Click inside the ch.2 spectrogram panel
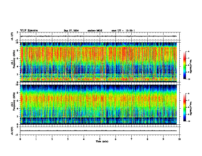202x156 pixels. click(x=98, y=105)
